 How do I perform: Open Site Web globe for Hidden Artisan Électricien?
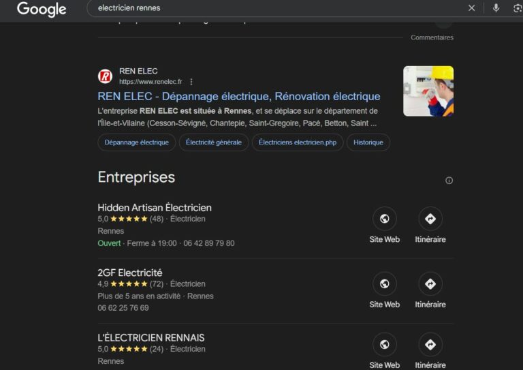[x=385, y=219]
